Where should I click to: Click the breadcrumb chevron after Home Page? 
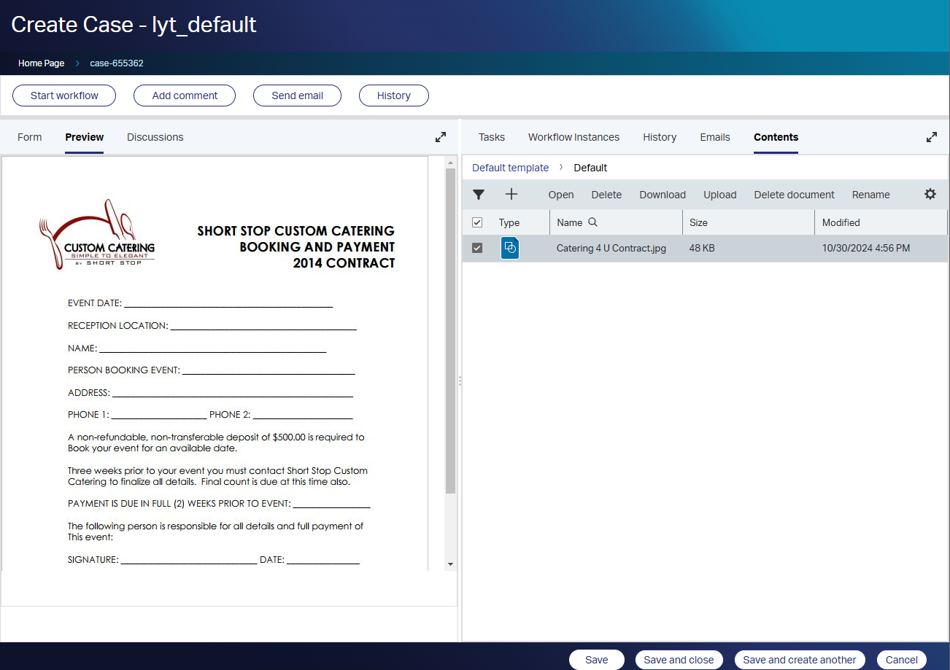(x=77, y=63)
